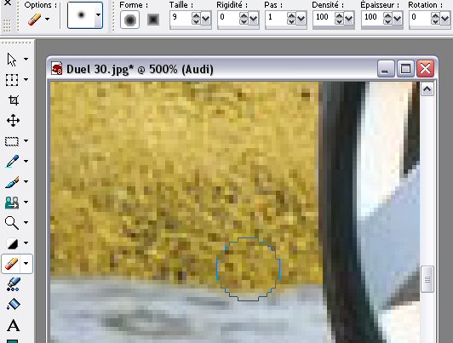Click the vertical scrollbar thumb

(427, 279)
